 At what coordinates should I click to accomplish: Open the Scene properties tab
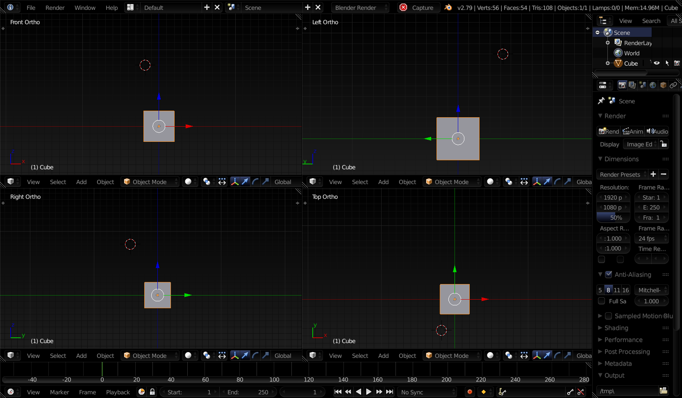[643, 85]
